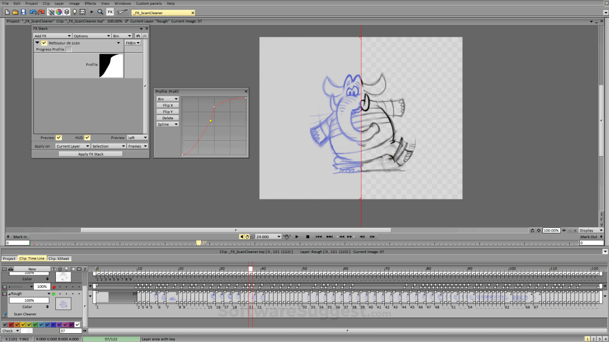Undo using the blue arrow icon
The height and width of the screenshot is (342, 609).
point(33,12)
